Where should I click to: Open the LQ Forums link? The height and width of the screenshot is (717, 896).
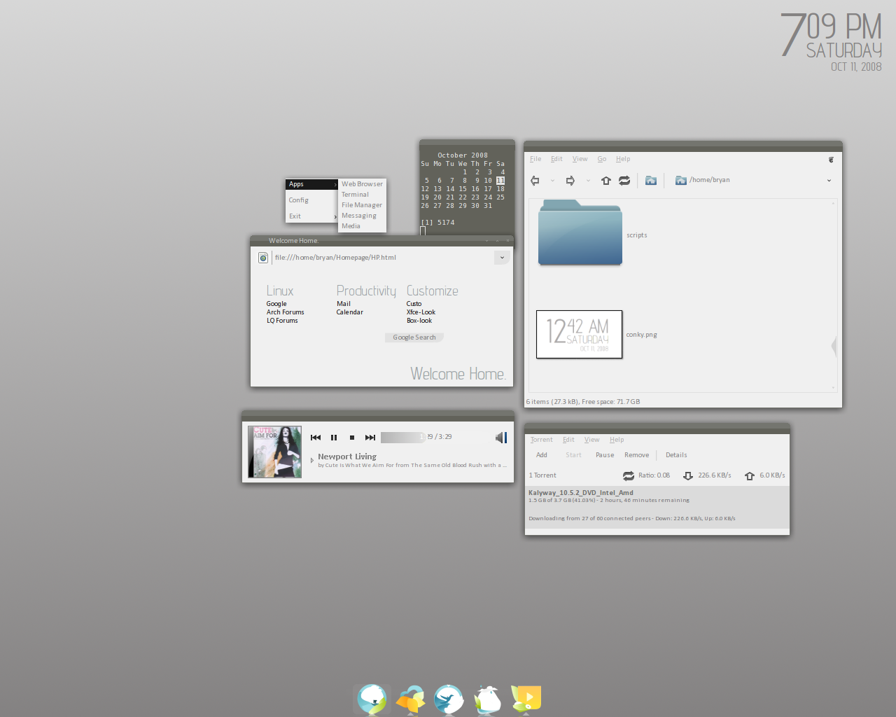(282, 321)
